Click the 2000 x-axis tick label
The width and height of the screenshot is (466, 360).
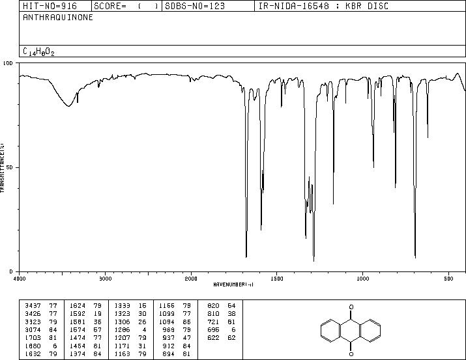(191, 279)
